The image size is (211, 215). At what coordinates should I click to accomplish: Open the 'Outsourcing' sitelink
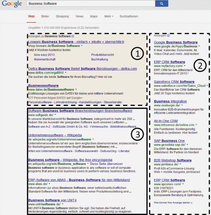[108, 151]
